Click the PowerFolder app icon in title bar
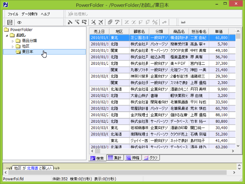The height and width of the screenshot is (184, 245). click(6, 5)
